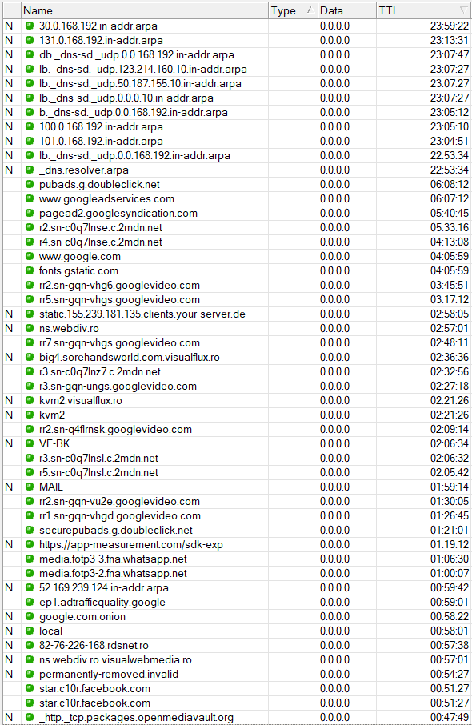Click N flag of kvm2.visualflux.ro row
The image size is (472, 725).
[x=9, y=400]
